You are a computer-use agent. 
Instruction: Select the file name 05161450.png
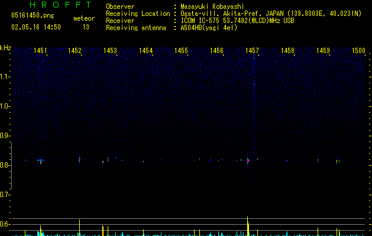(33, 15)
